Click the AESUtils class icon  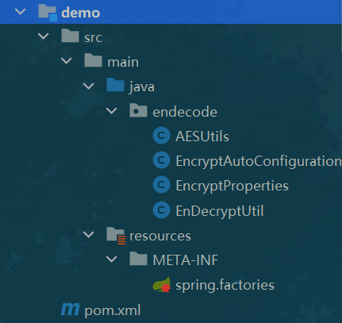point(161,136)
